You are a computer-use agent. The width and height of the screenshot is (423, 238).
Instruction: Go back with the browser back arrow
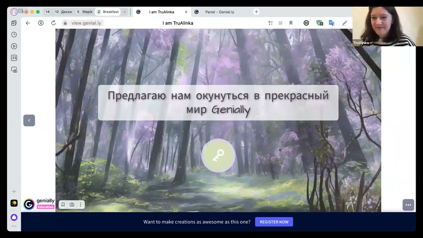(x=28, y=23)
